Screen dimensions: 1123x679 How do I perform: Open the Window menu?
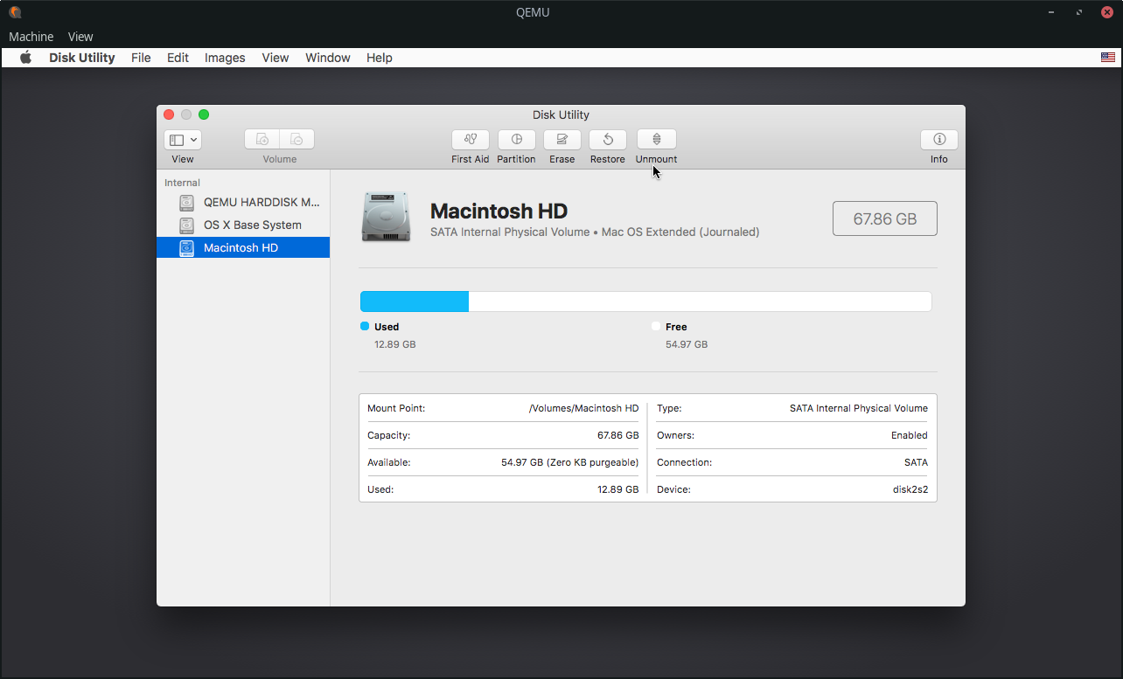[328, 58]
